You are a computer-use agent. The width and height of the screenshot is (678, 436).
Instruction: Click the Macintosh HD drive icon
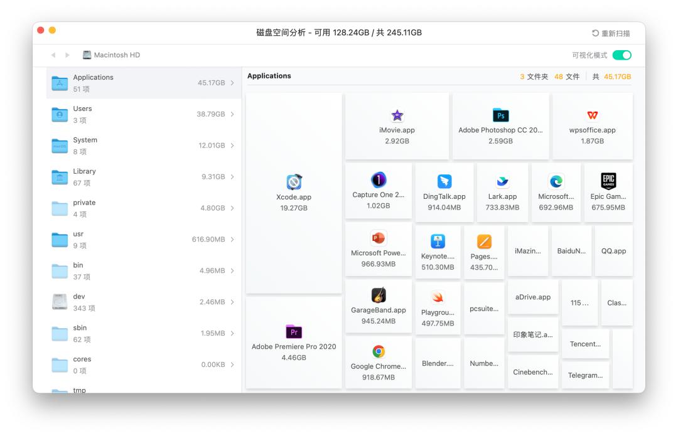pyautogui.click(x=87, y=55)
